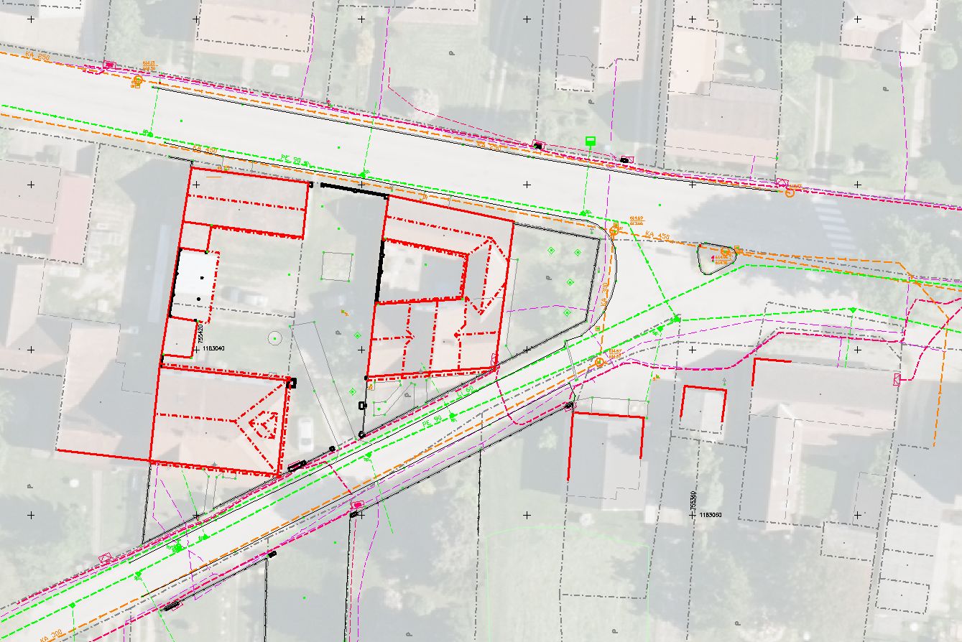Image resolution: width=962 pixels, height=642 pixels.
Task: Click the "1183060" coordinate label
Action: click(711, 515)
